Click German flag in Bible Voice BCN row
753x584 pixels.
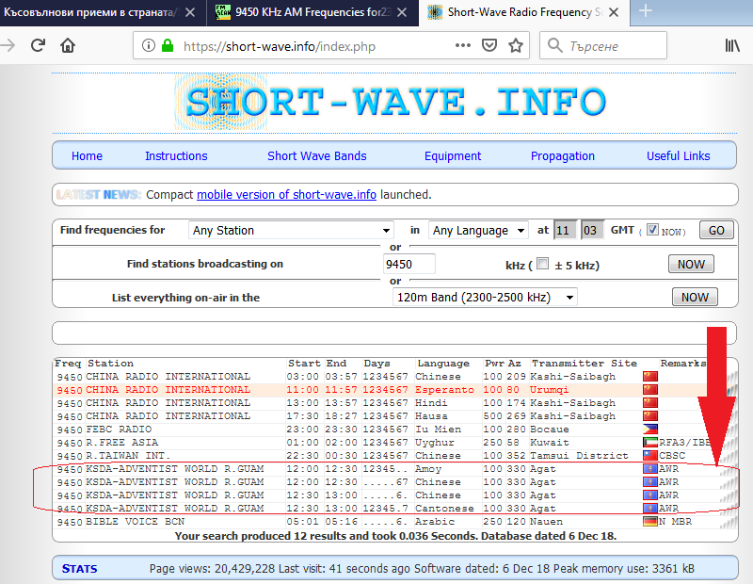pyautogui.click(x=650, y=521)
